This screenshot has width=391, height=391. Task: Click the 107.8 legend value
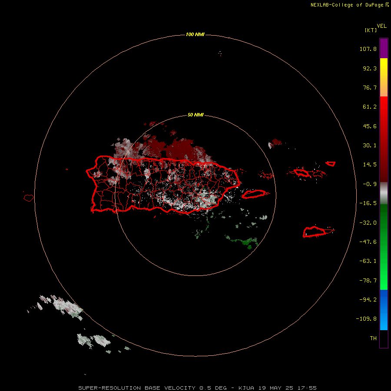click(x=368, y=49)
